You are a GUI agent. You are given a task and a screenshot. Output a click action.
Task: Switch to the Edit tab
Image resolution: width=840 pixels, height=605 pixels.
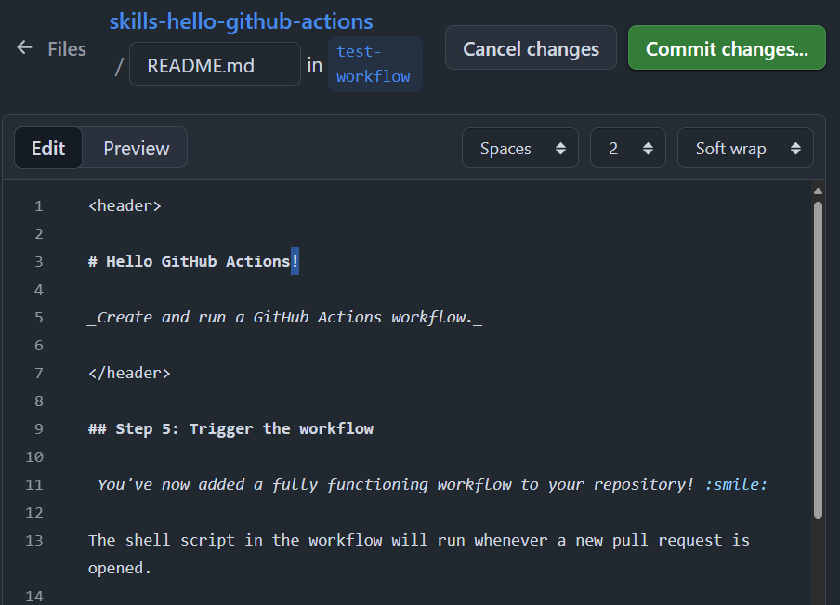click(x=48, y=149)
